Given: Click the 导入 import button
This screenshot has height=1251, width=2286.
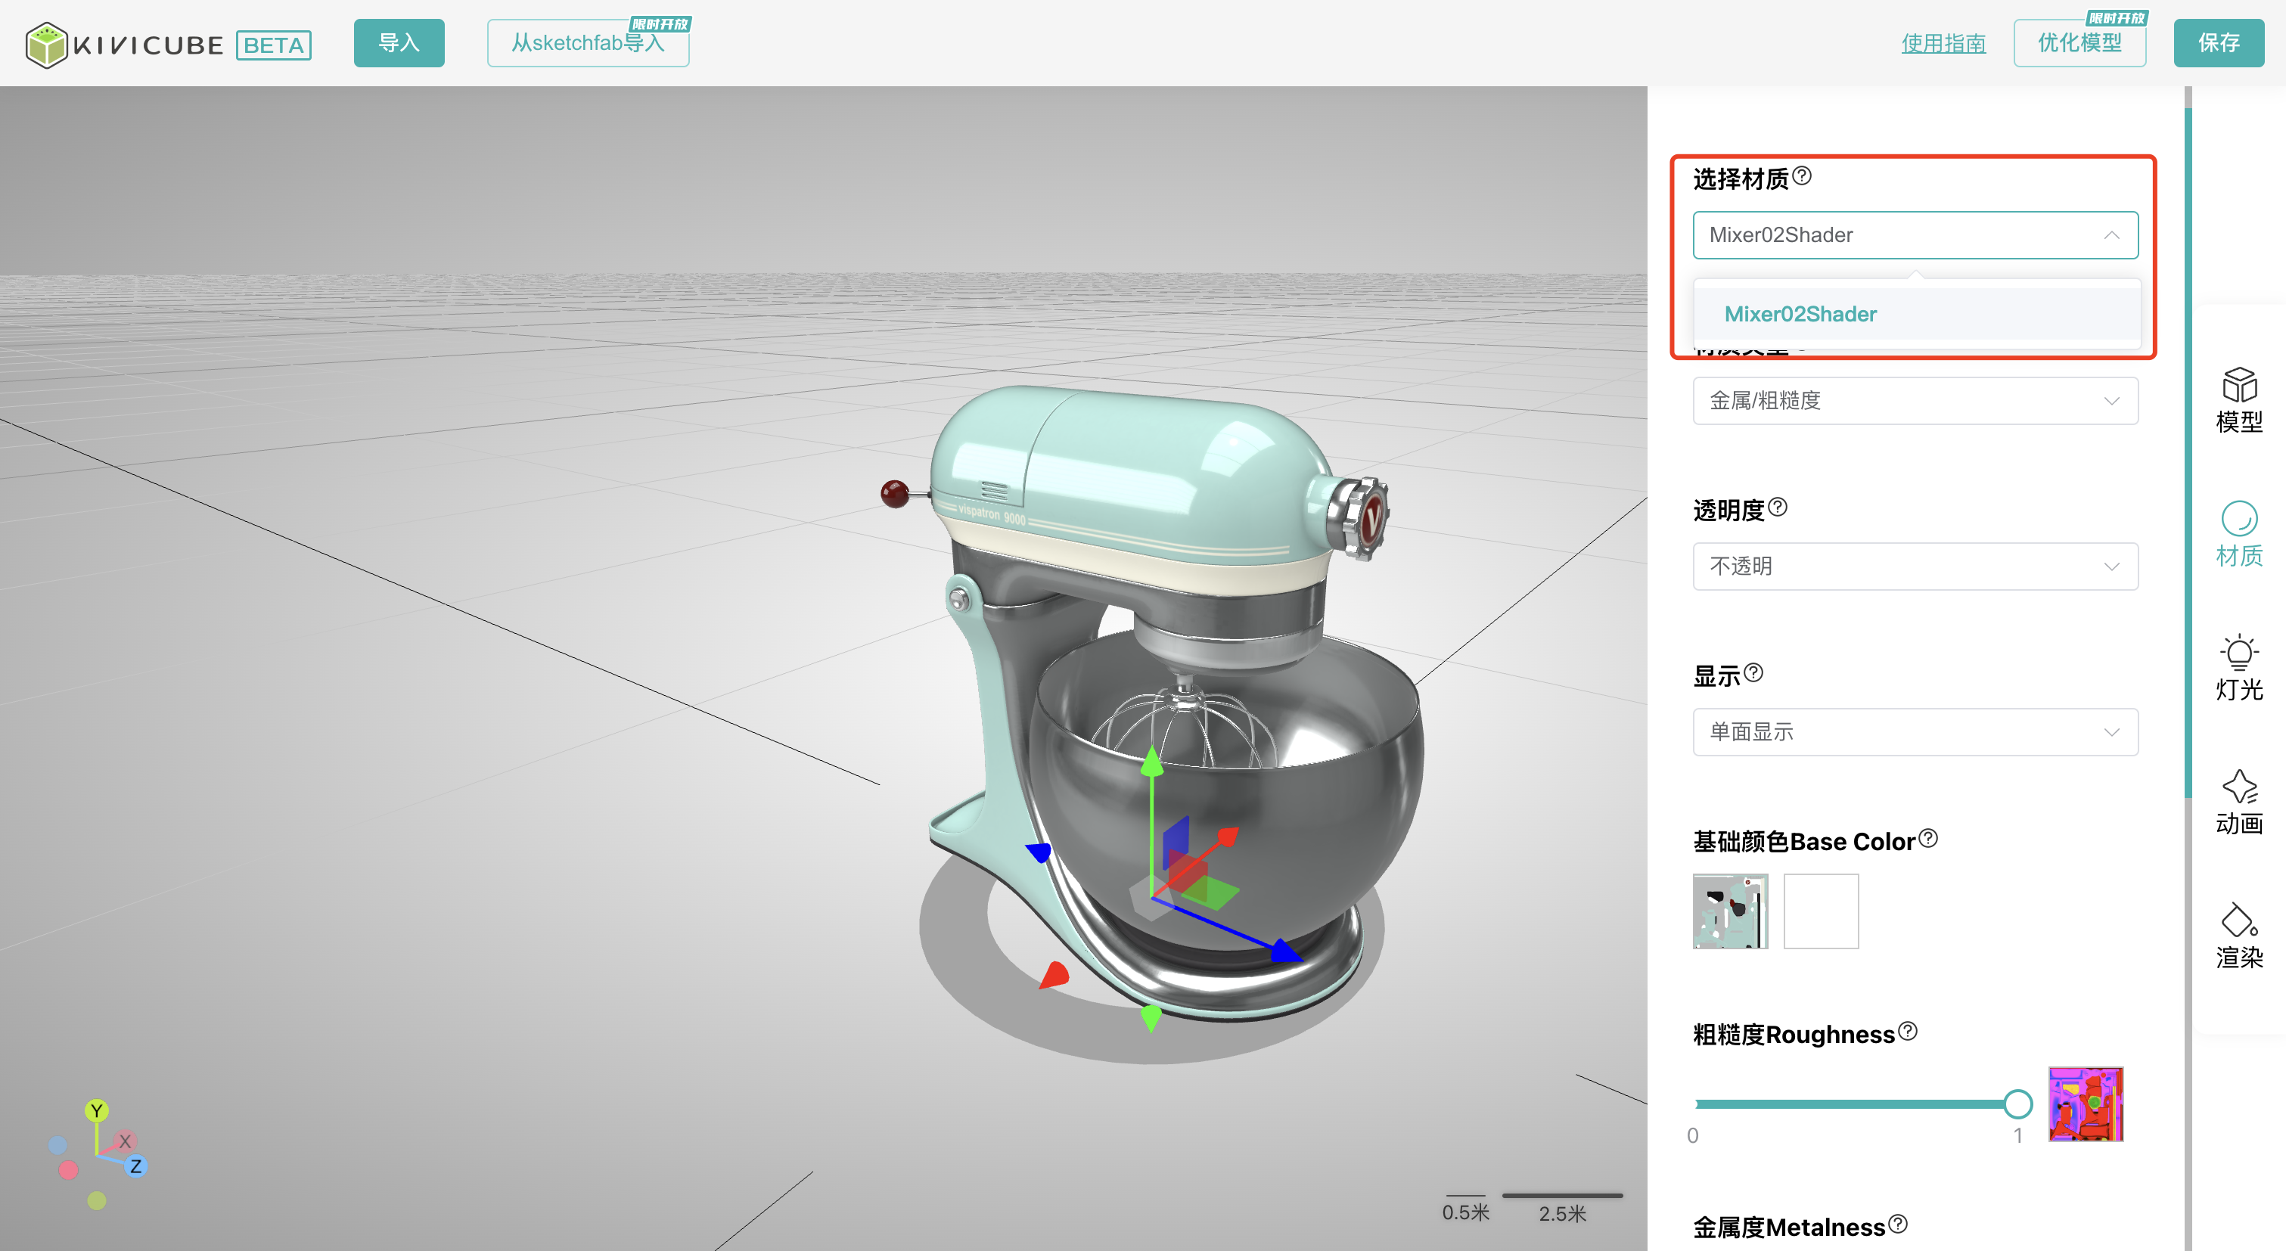Looking at the screenshot, I should [x=399, y=42].
